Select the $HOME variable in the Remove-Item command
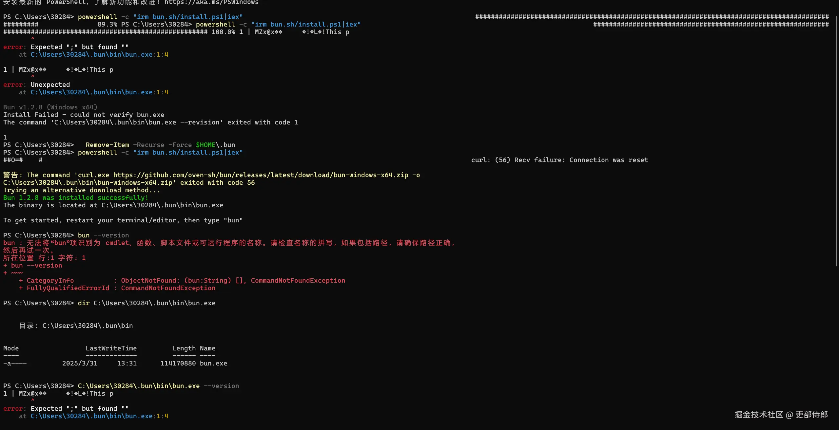This screenshot has width=839, height=430. pos(205,145)
